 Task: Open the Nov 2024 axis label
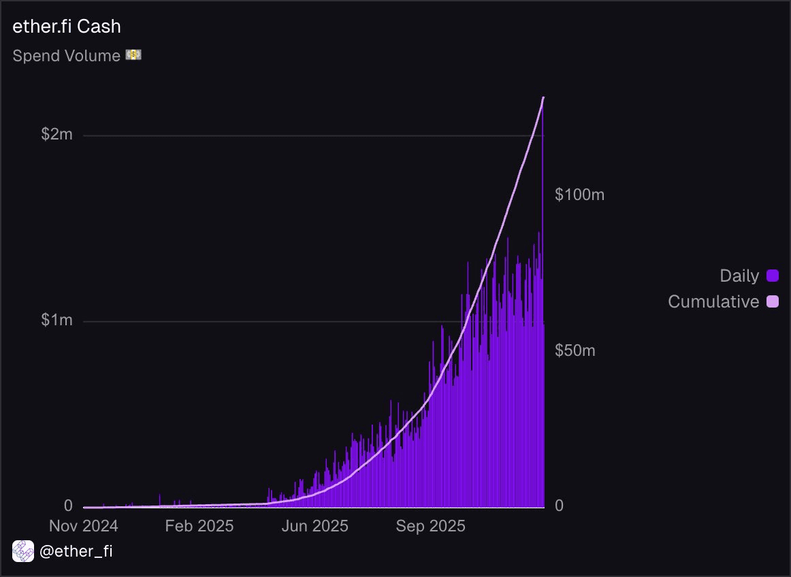[x=84, y=526]
